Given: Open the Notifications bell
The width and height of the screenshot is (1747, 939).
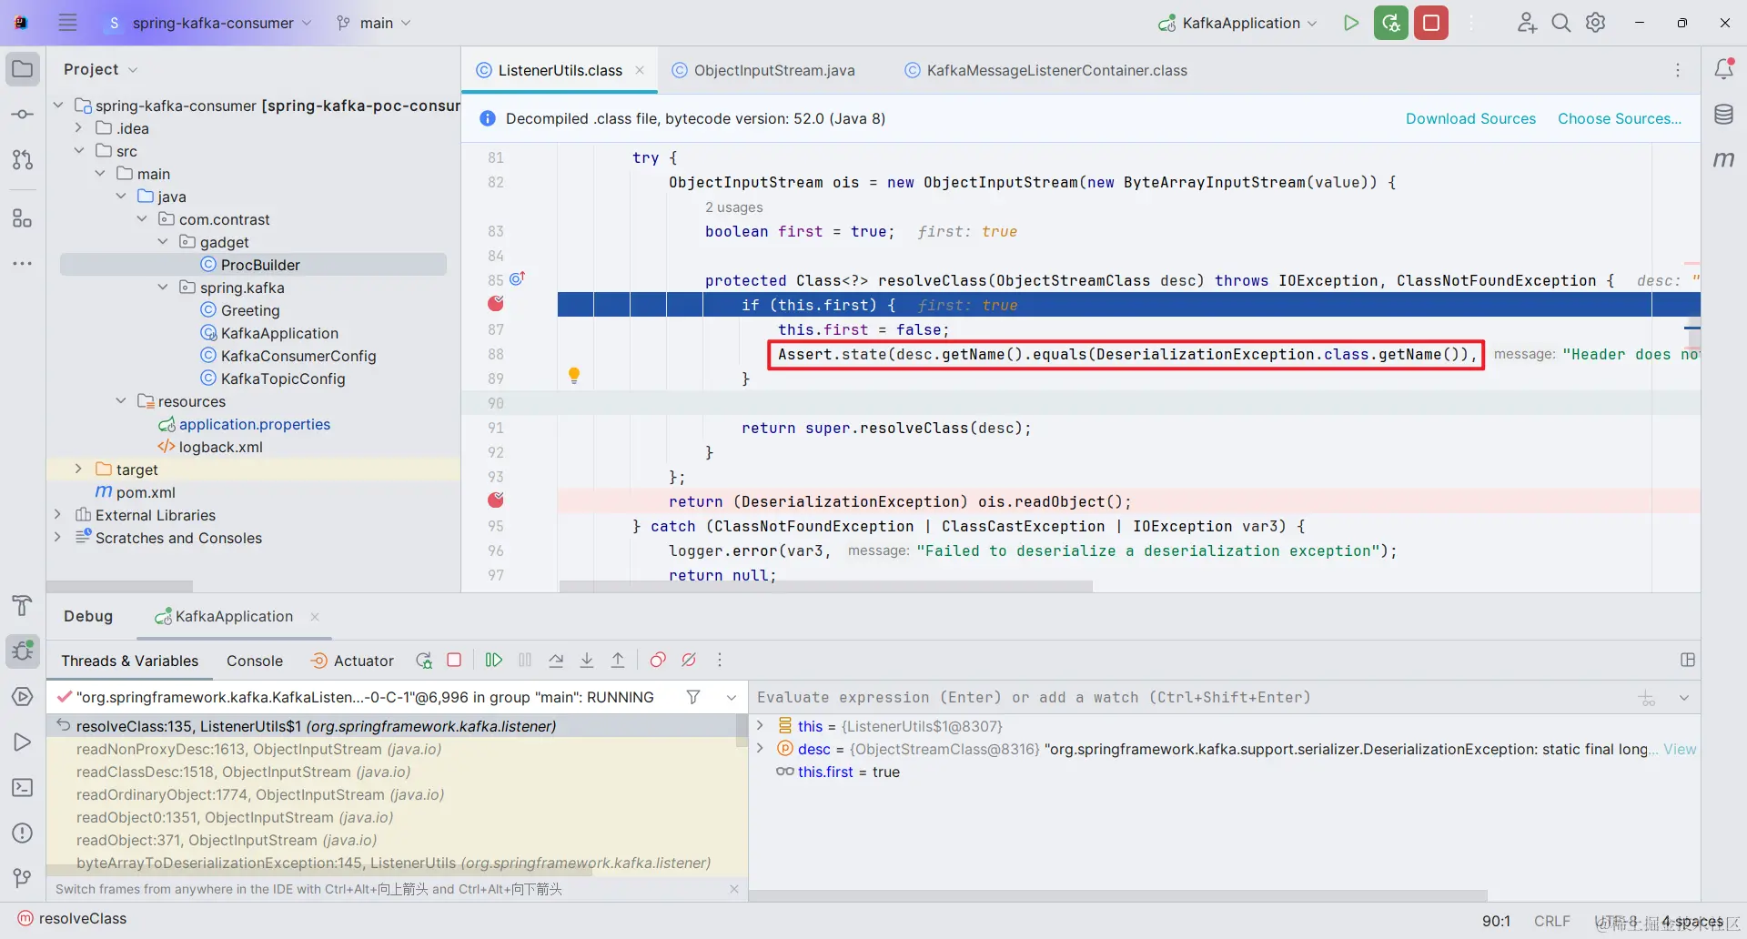Looking at the screenshot, I should [x=1724, y=69].
